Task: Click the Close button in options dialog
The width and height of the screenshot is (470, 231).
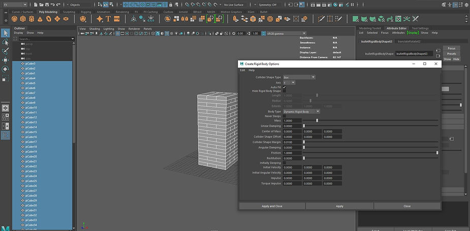Action: coord(407,206)
